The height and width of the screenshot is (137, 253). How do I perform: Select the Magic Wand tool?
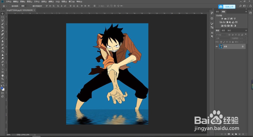[x=3, y=24]
